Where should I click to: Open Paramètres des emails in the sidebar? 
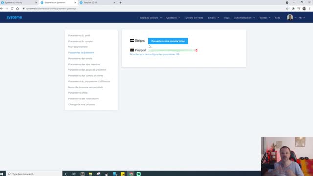point(80,59)
